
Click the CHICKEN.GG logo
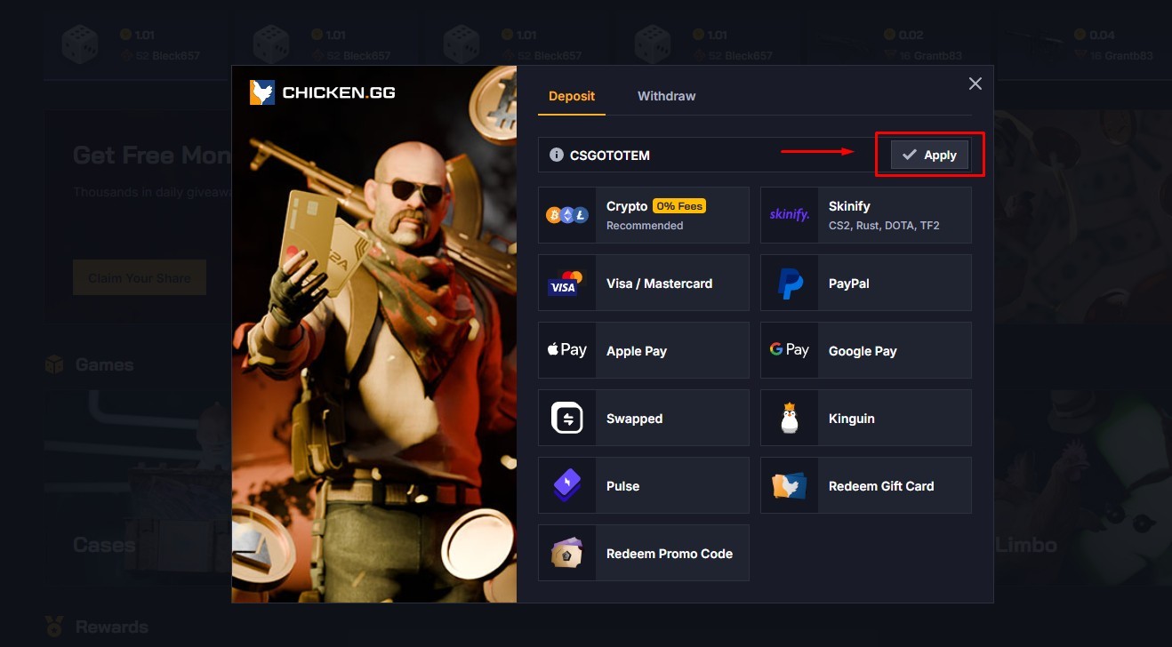point(323,92)
